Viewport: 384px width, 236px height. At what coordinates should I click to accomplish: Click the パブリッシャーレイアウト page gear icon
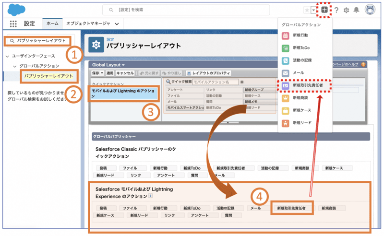click(x=96, y=45)
